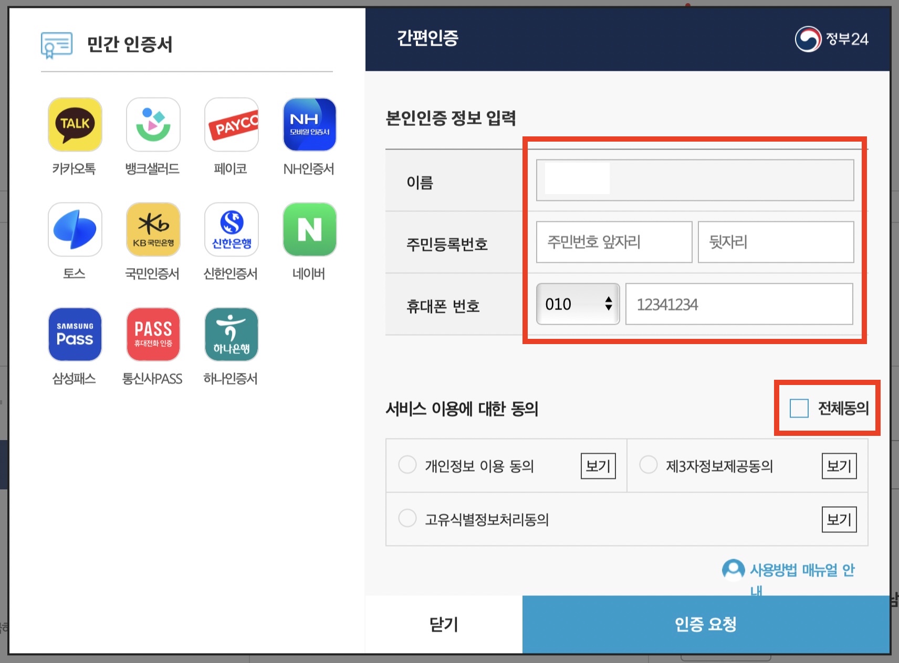899x663 pixels.
Task: Focus the 뒷자리 resident number field
Action: coord(776,242)
